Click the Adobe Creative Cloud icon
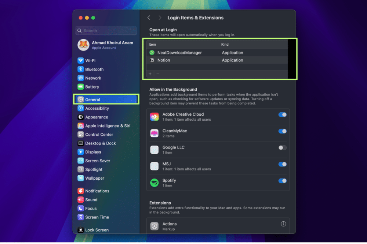 coord(155,117)
